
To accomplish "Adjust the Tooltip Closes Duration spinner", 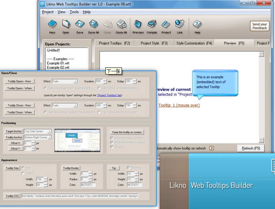I will coord(105,105).
